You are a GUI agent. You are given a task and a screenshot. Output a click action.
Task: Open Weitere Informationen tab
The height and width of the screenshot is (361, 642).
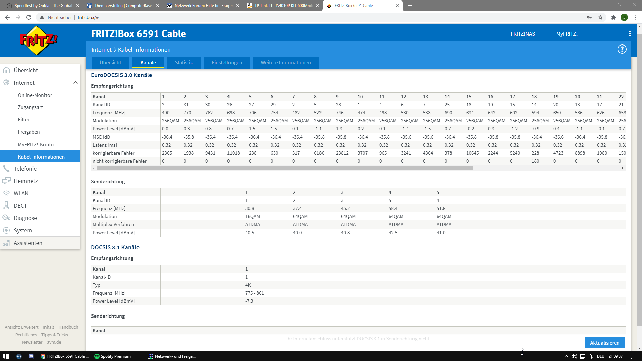[x=286, y=63]
